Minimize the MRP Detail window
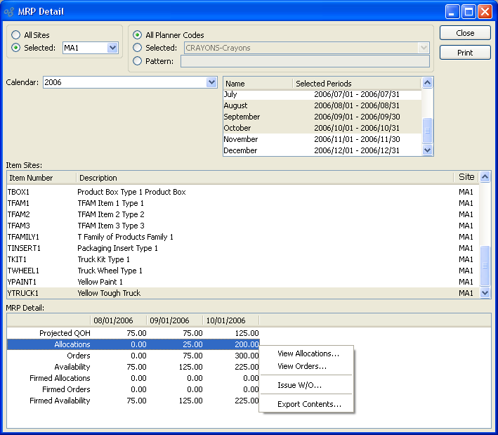 point(452,11)
